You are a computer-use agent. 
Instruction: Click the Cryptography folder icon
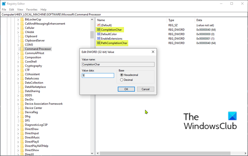(22, 66)
